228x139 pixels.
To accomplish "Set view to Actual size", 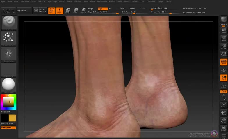I will point(224,46).
